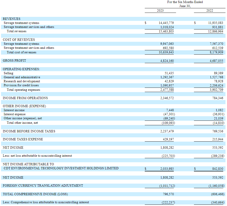Select the COST OF REVENUES heading
This screenshot has width=227, height=206.
pyautogui.click(x=19, y=40)
